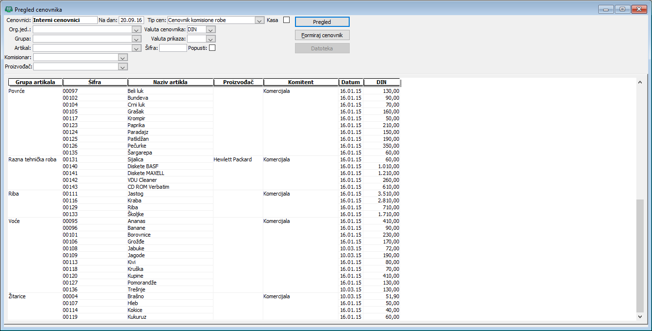Click the vertical scrollbar thumb
The height and width of the screenshot is (331, 652).
tap(640, 255)
